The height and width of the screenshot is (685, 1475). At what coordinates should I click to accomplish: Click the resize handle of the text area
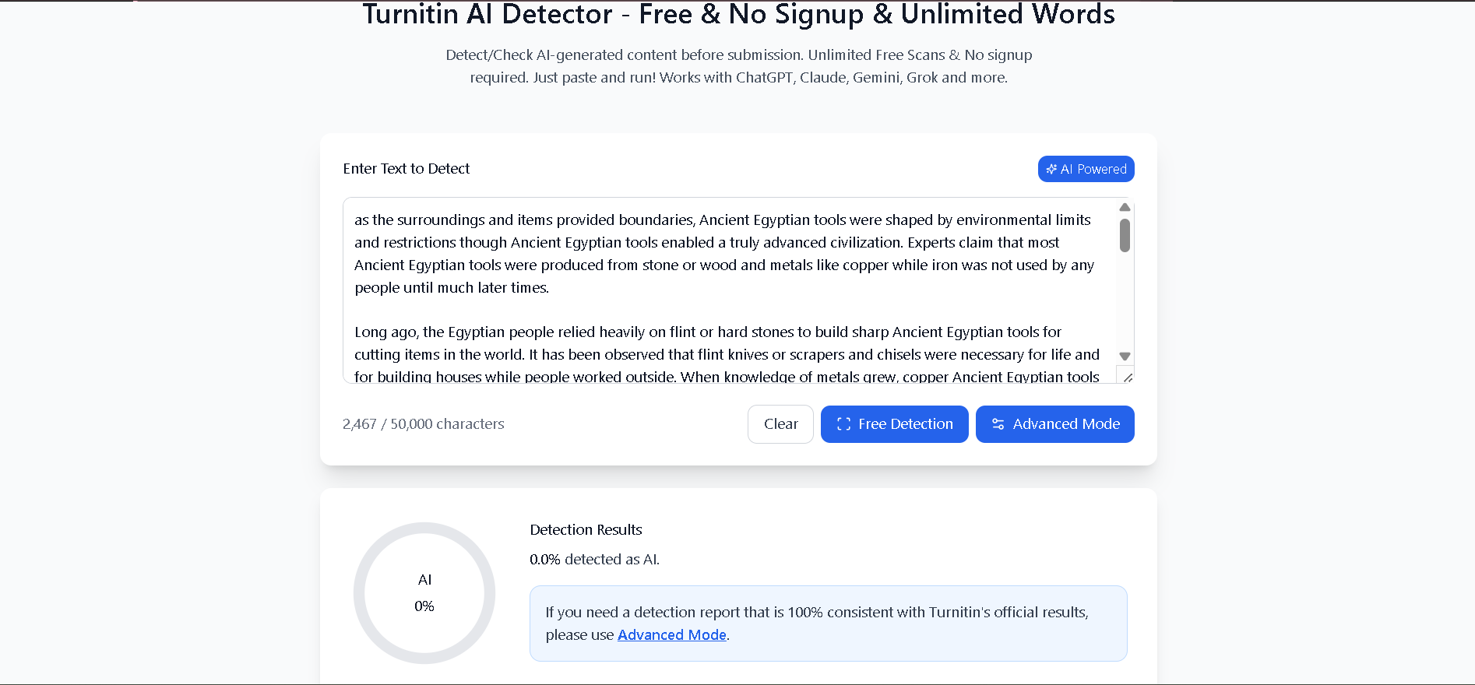click(x=1127, y=378)
